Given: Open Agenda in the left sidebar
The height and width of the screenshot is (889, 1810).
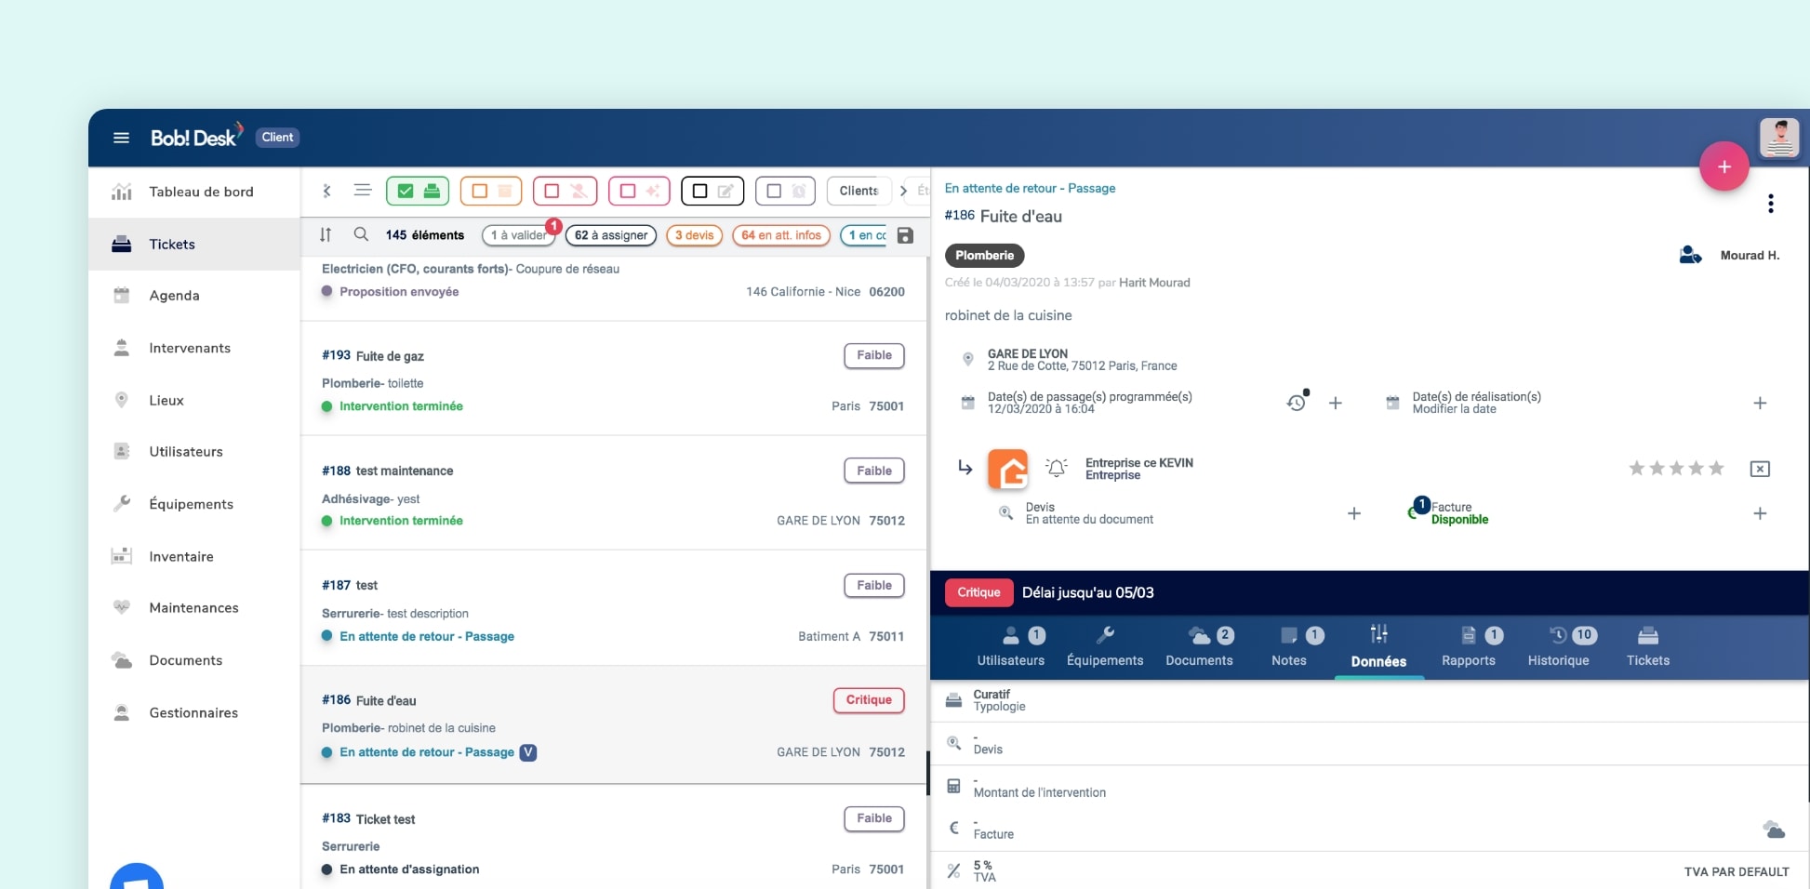Looking at the screenshot, I should [174, 296].
